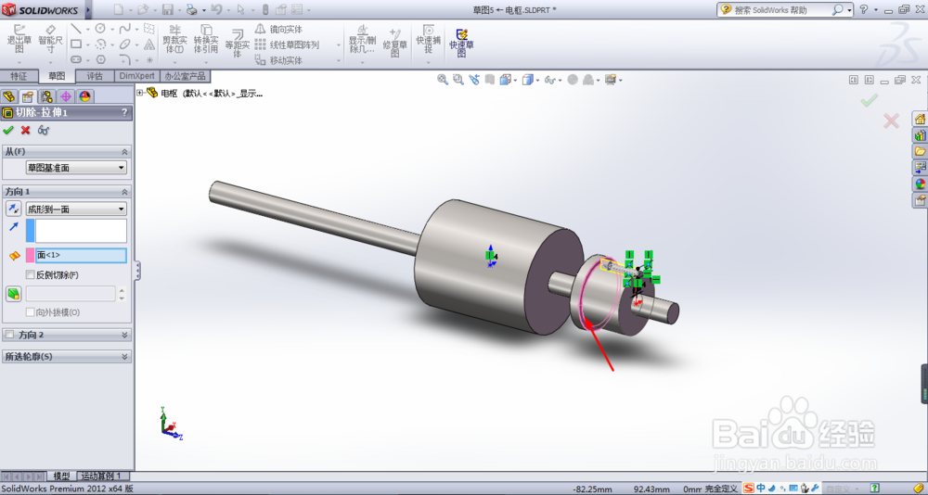
Task: Click Display/Delete Relations (显示/删除几何关系)
Action: 362,39
